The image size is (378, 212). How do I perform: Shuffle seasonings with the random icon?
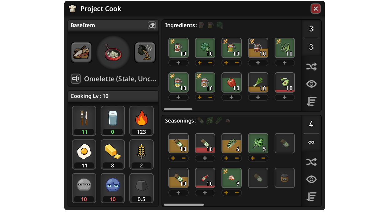tap(311, 162)
